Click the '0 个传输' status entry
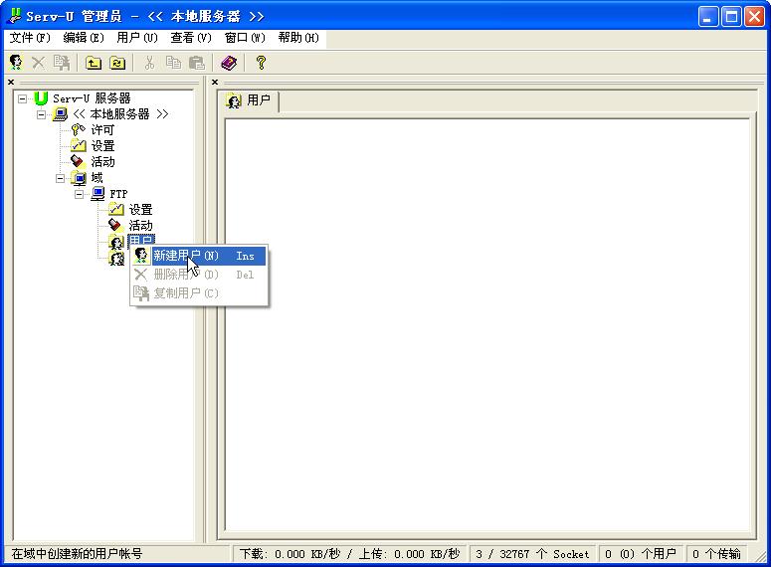This screenshot has height=567, width=771. click(x=716, y=554)
